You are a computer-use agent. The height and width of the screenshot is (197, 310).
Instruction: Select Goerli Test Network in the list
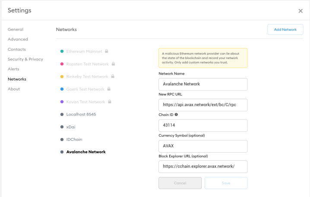click(85, 89)
